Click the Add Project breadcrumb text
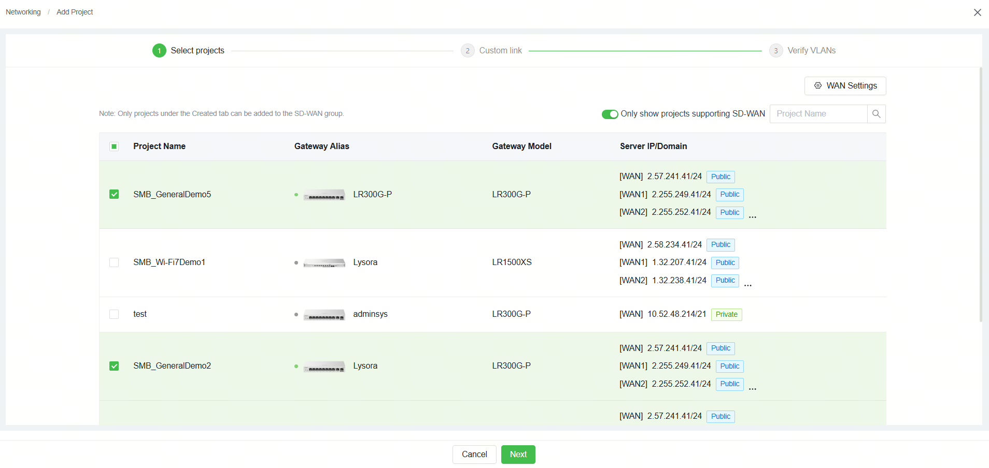The height and width of the screenshot is (468, 989). pyautogui.click(x=75, y=12)
